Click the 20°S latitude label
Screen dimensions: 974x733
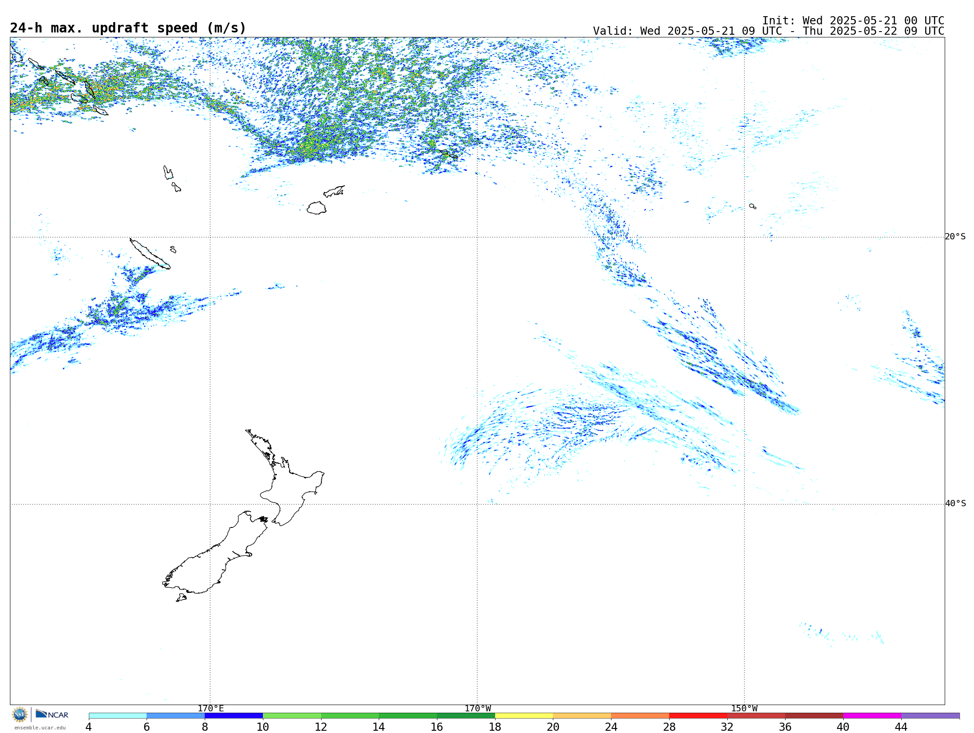pyautogui.click(x=955, y=237)
